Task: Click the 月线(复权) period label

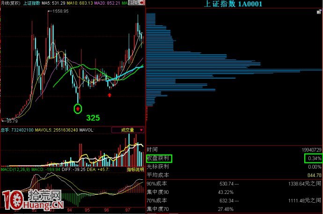Action: (11, 3)
